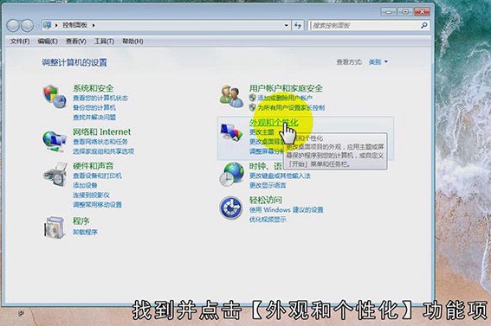
Task: Click 使用 Windows 建议的设置 link
Action: [x=287, y=209]
